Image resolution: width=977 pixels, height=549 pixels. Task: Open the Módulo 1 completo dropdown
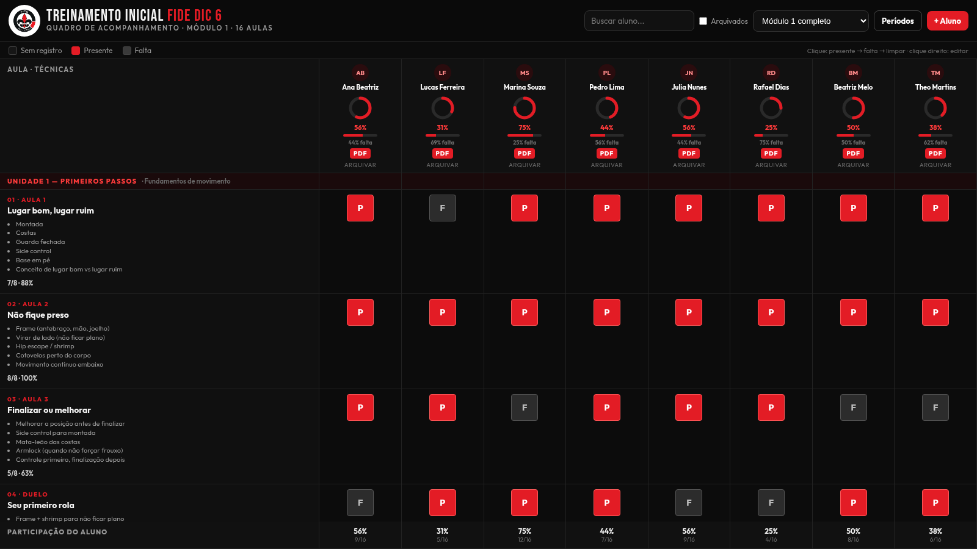[x=811, y=21]
